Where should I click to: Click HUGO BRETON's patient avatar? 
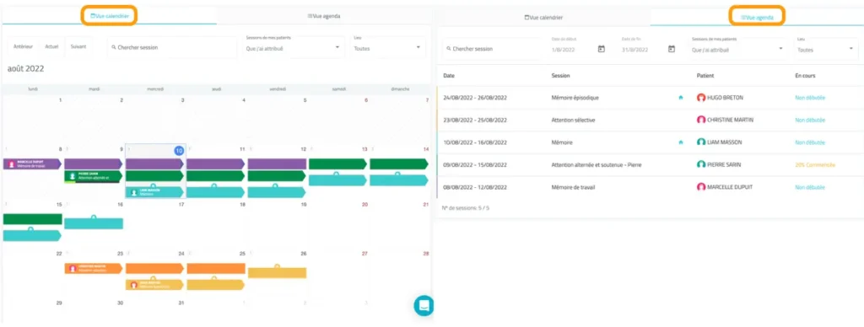[701, 98]
